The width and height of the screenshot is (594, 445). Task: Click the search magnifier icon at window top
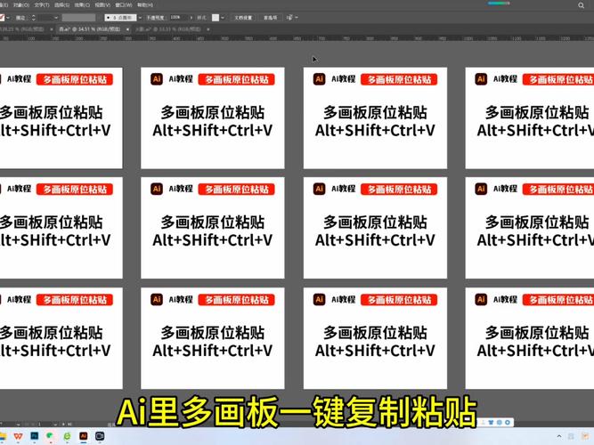click(x=582, y=5)
